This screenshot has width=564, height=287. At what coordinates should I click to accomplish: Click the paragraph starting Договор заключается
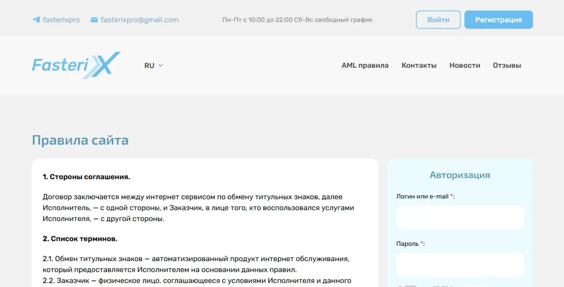pyautogui.click(x=198, y=208)
